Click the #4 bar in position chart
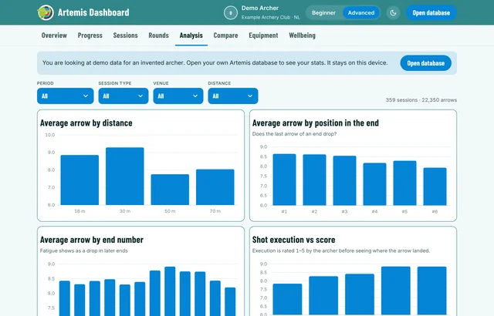Screen dimensions: 494x316 374,184
